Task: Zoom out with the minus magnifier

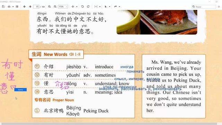Action: [49, 7]
